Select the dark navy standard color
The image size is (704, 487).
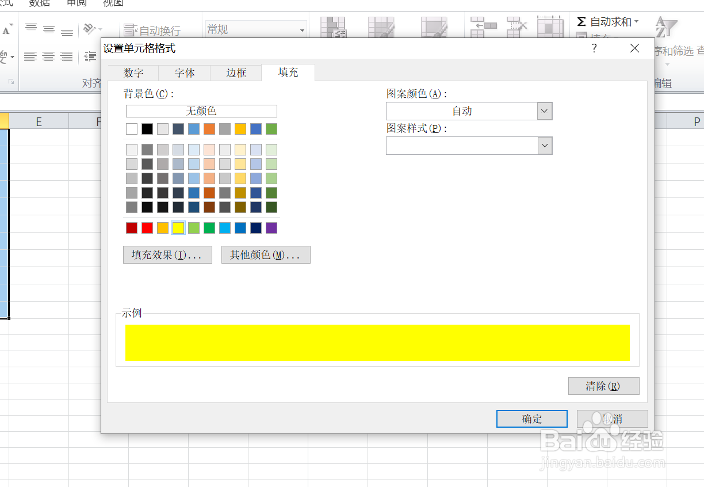256,228
